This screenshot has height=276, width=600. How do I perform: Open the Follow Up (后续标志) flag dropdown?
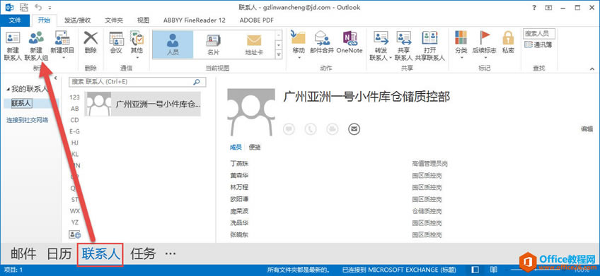pos(485,45)
